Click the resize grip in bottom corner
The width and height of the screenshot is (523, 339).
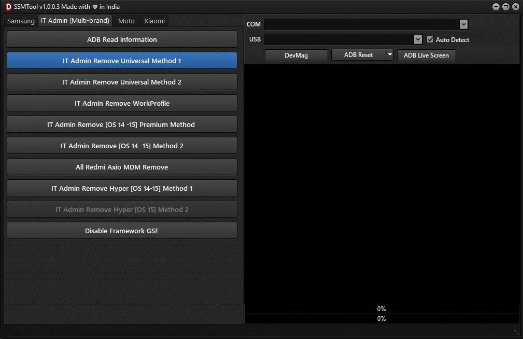click(x=516, y=332)
